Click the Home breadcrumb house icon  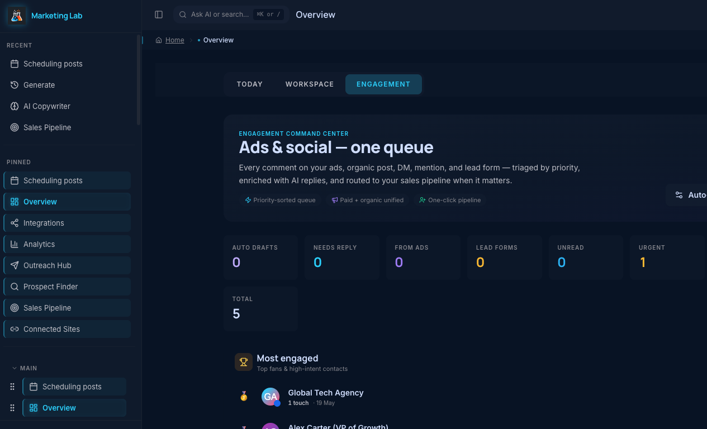(x=159, y=40)
